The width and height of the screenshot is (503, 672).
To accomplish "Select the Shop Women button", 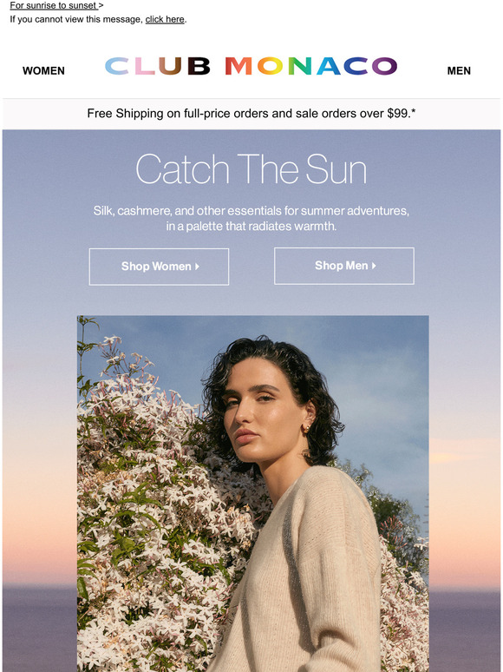I will (x=159, y=267).
